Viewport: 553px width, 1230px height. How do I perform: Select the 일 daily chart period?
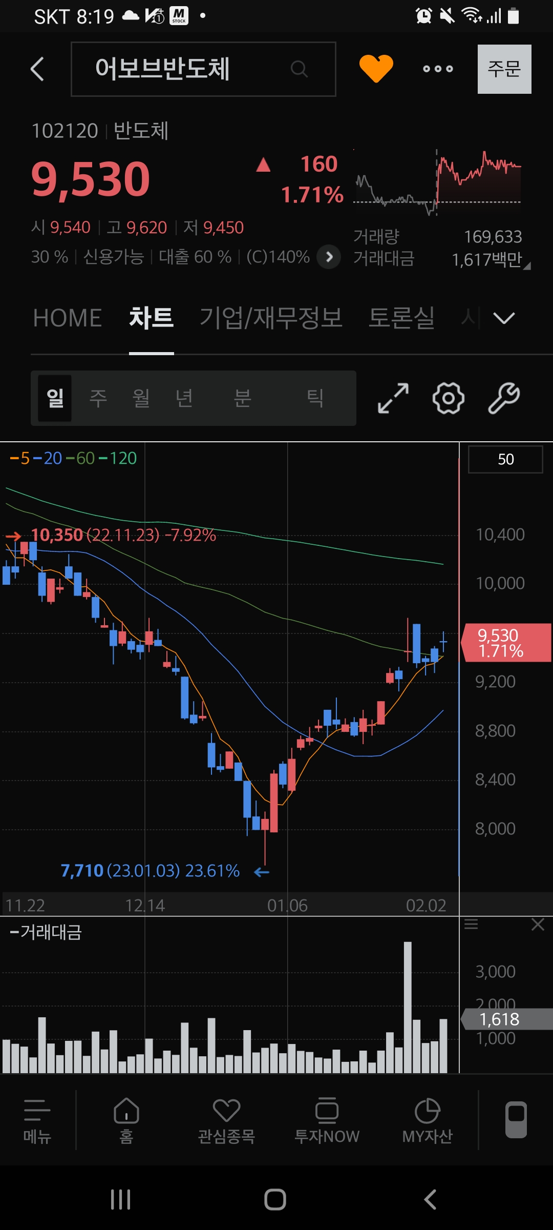point(55,398)
